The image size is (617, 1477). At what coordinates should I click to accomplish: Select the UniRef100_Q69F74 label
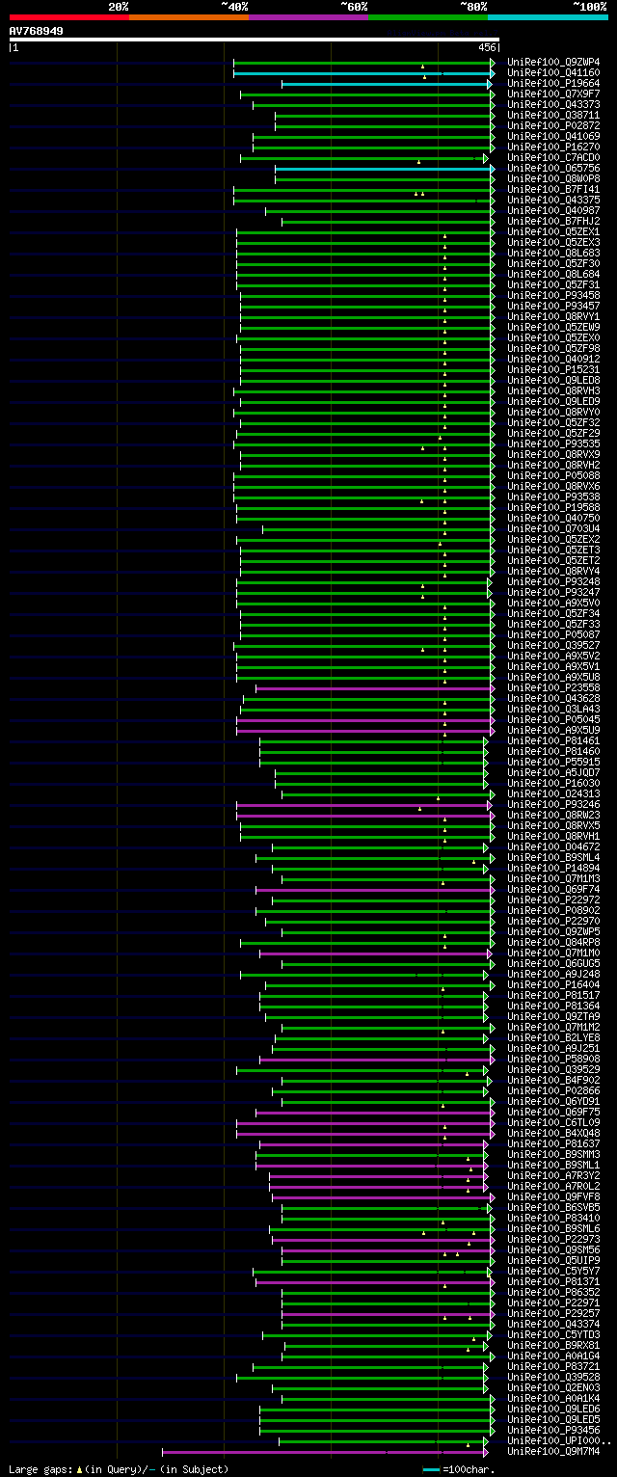(x=552, y=889)
